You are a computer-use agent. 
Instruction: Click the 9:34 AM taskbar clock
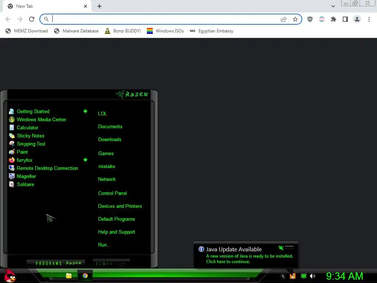coord(344,276)
